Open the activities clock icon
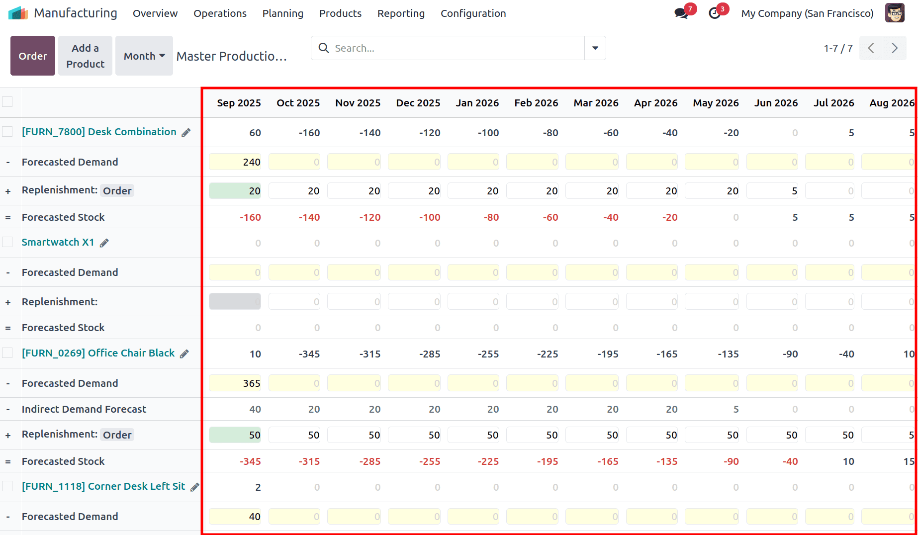918x535 pixels. (x=715, y=13)
